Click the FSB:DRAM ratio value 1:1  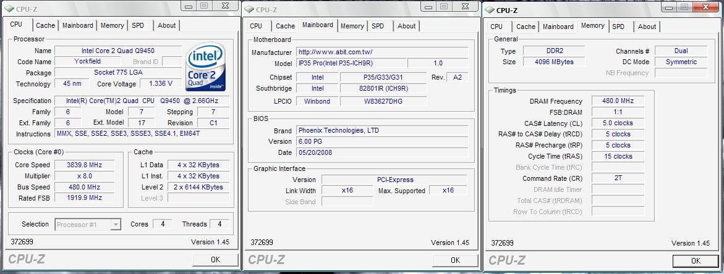(618, 112)
